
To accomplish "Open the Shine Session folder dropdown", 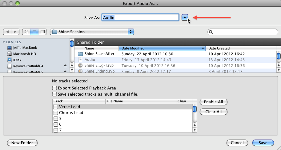I will [x=92, y=32].
